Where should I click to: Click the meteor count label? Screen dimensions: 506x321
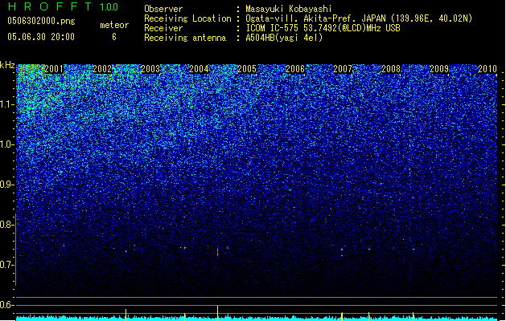click(x=114, y=25)
